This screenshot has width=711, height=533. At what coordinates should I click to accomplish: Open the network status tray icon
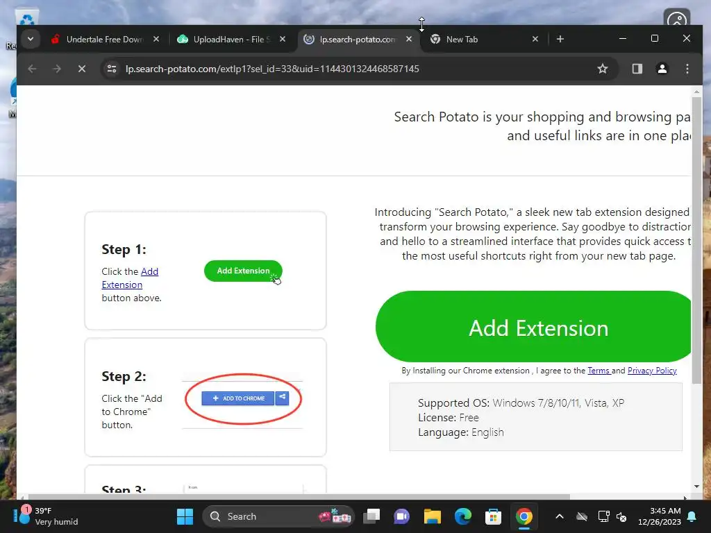(x=603, y=516)
